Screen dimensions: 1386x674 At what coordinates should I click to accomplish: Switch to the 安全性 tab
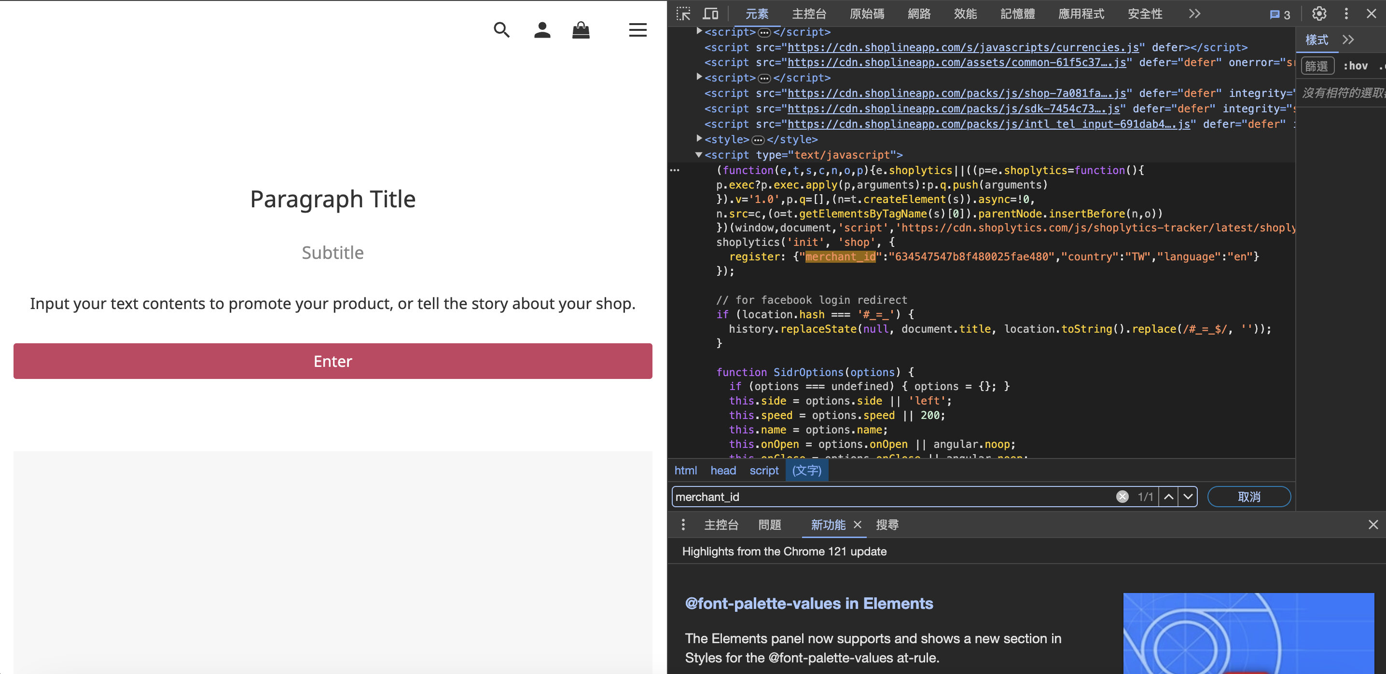point(1144,14)
